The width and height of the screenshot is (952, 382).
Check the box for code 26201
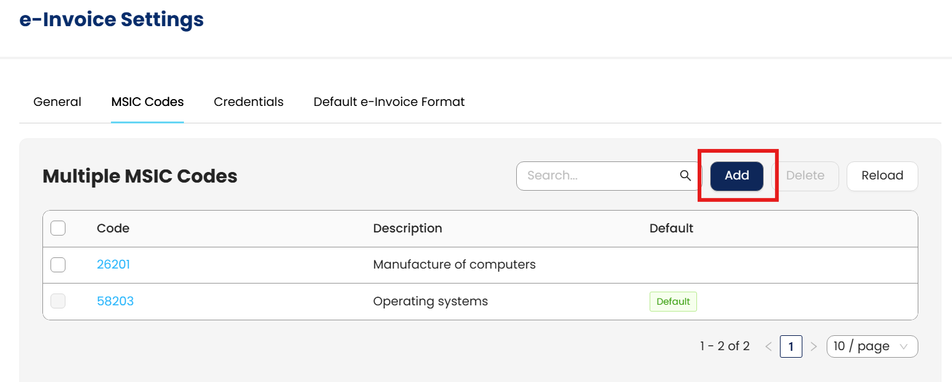[58, 265]
